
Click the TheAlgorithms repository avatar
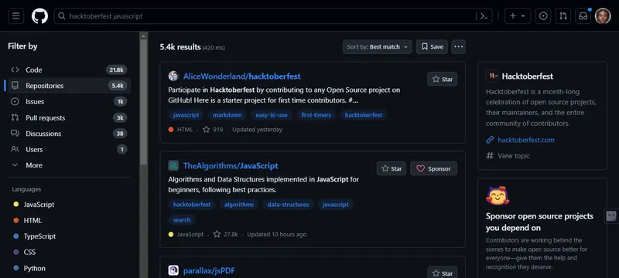[173, 166]
